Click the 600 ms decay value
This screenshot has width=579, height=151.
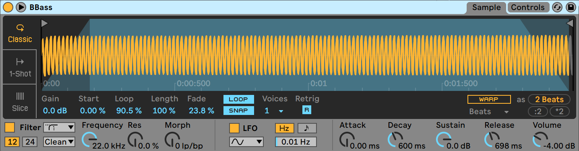tap(412, 145)
